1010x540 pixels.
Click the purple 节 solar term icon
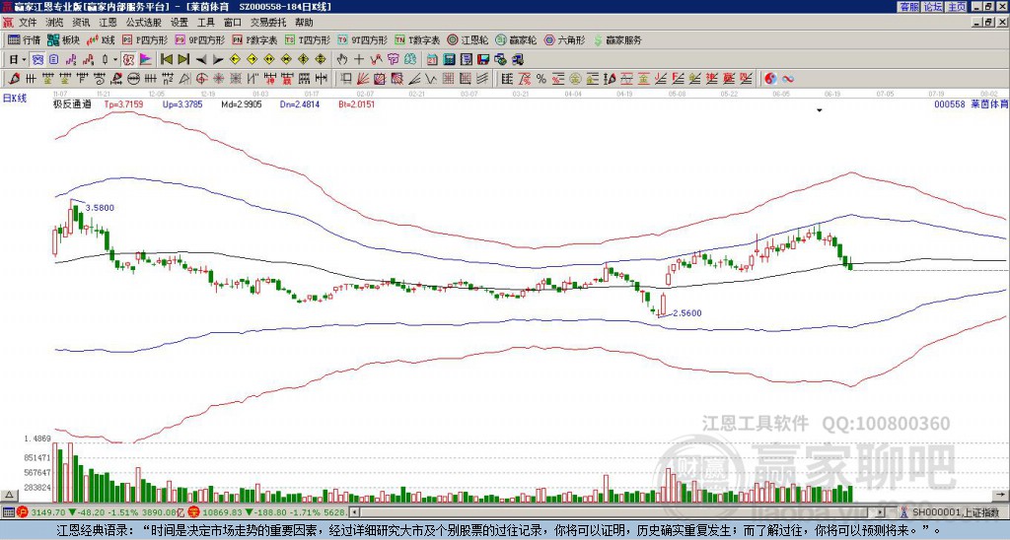pyautogui.click(x=393, y=59)
